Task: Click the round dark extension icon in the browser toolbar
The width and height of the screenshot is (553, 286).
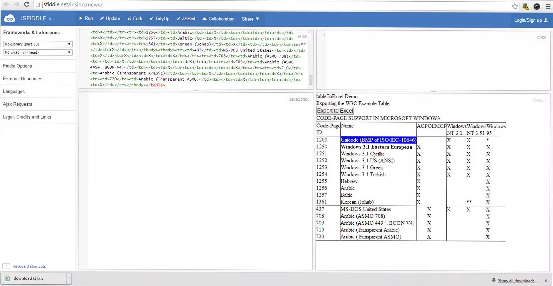Action: pos(537,6)
